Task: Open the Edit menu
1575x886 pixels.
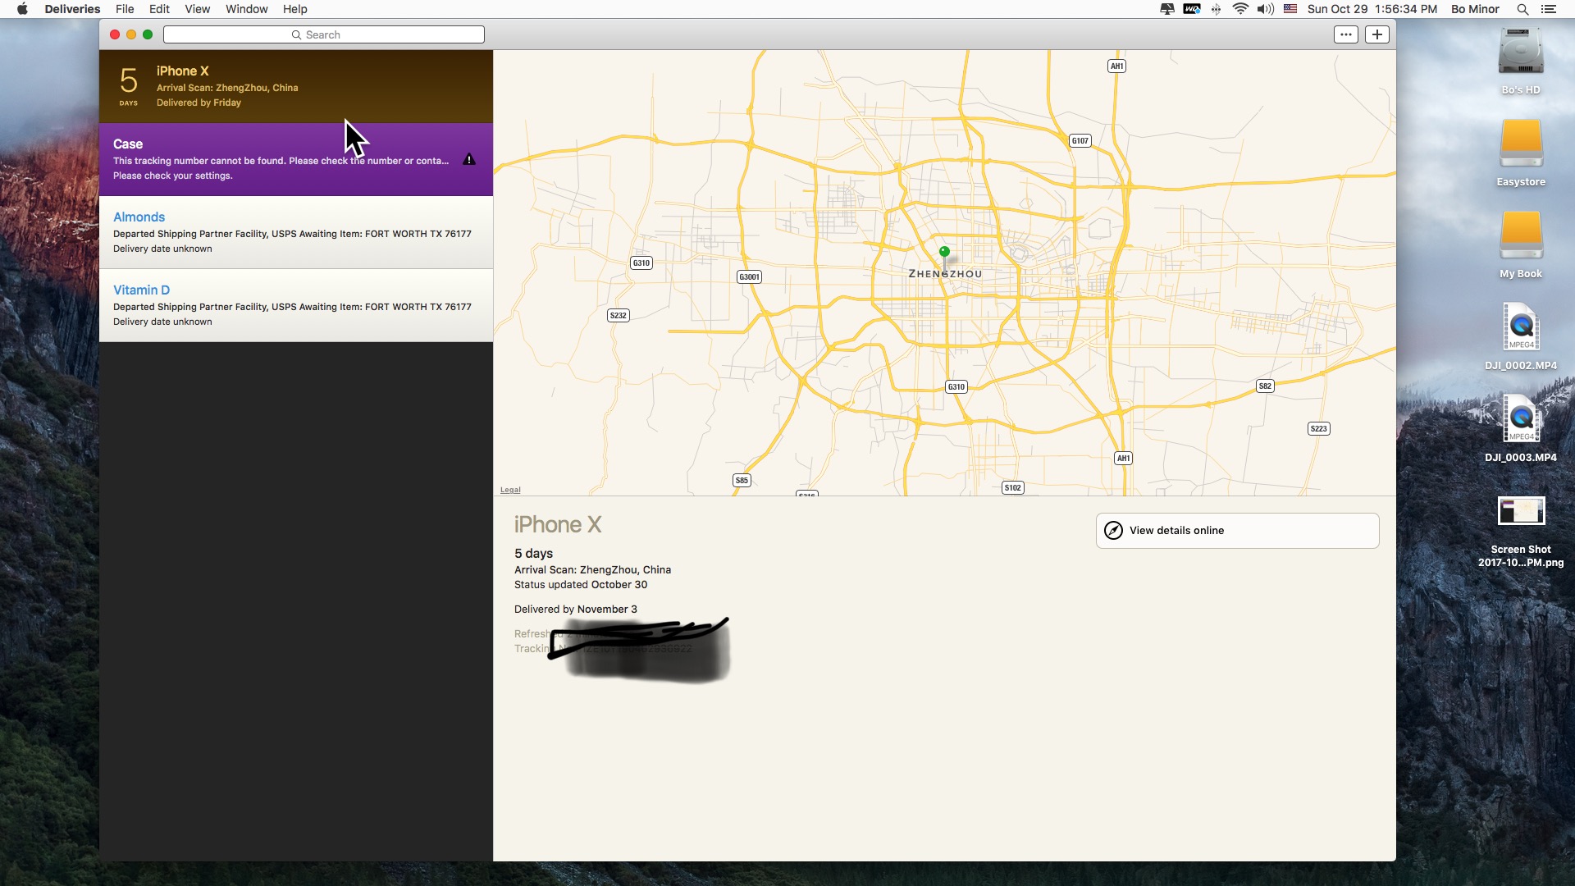Action: 159,9
